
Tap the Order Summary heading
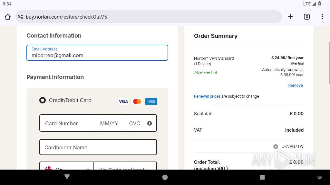tap(216, 36)
